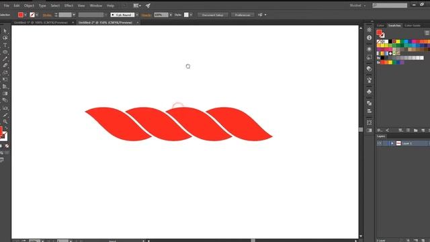Open the Appearance panel icon in dock
The width and height of the screenshot is (430, 242).
click(369, 49)
